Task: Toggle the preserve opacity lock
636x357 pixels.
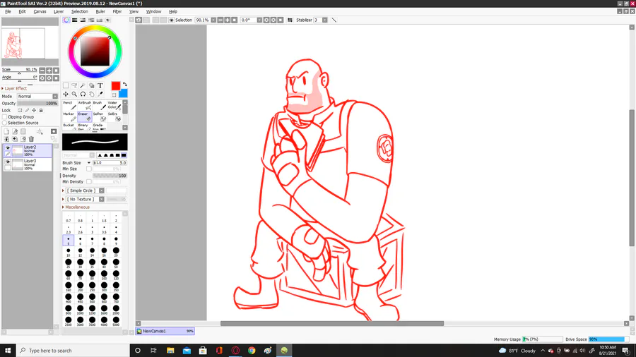Action: (x=20, y=110)
